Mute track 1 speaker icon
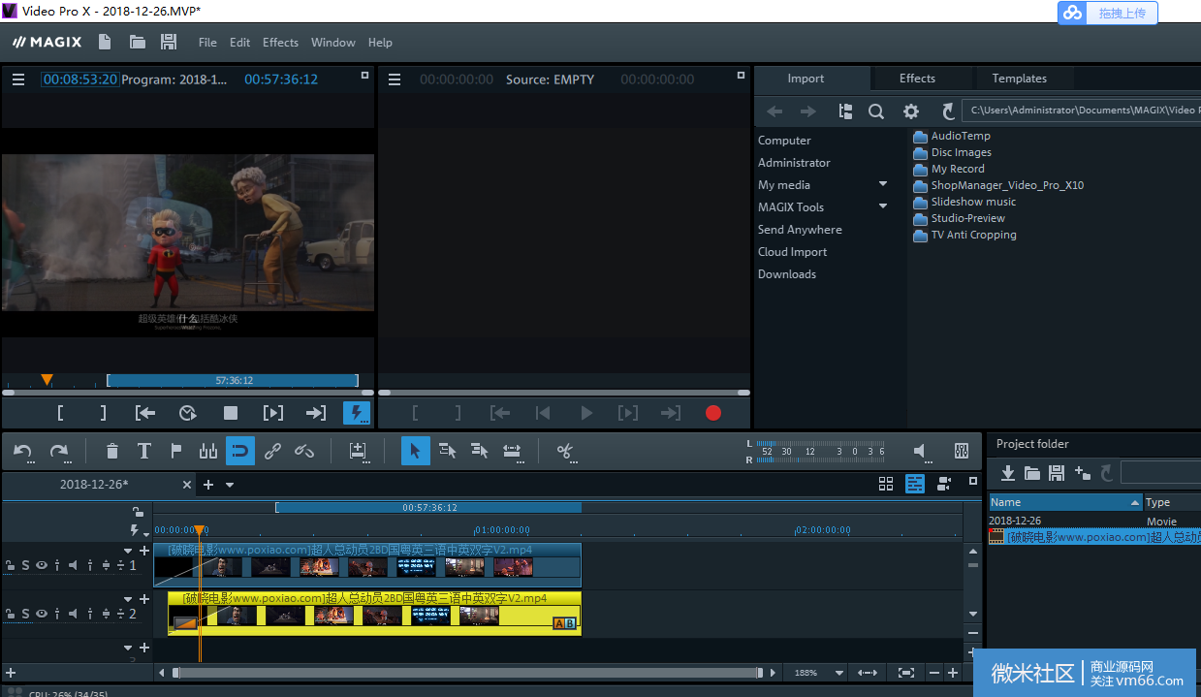The image size is (1201, 697). 73,565
